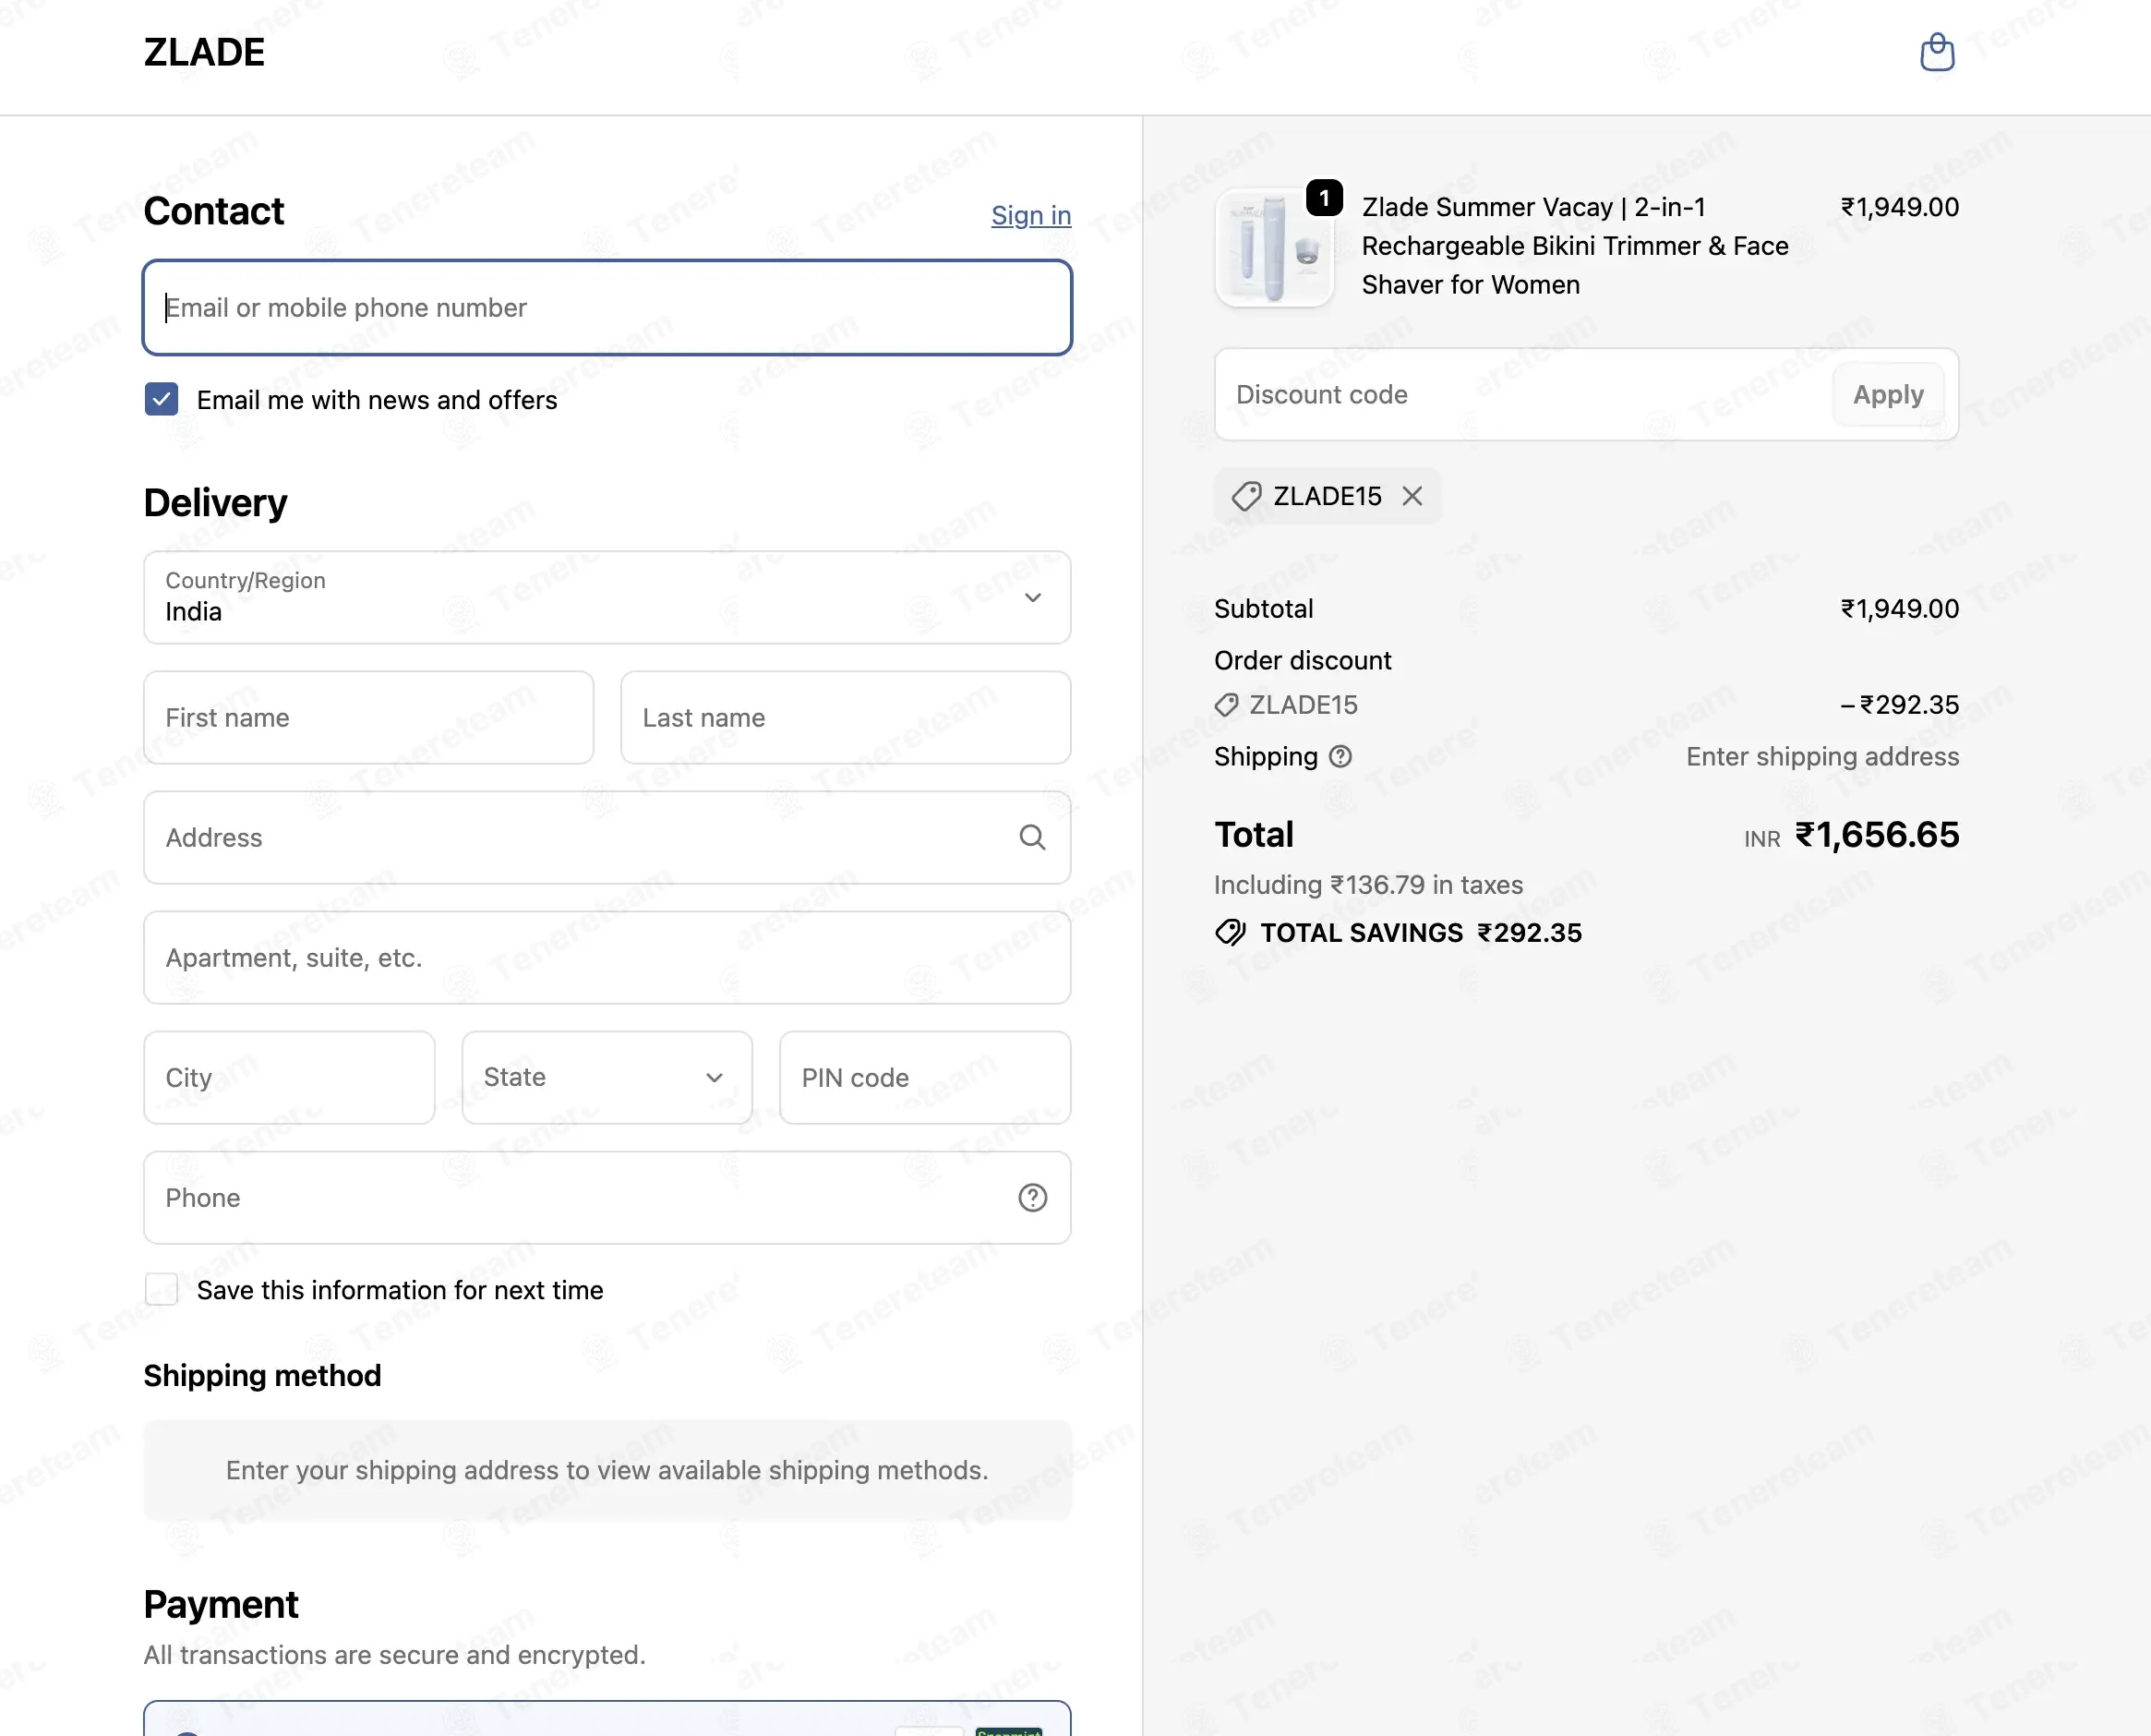This screenshot has height=1736, width=2151.
Task: Click the ZLADE store logo
Action: pos(204,52)
